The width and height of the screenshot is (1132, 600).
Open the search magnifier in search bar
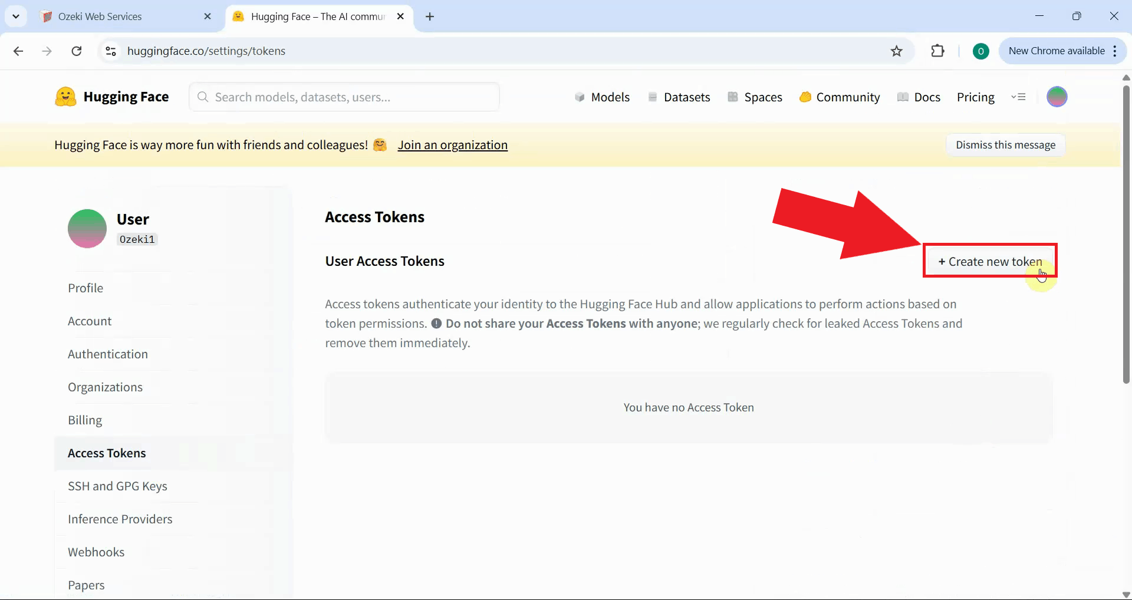203,97
